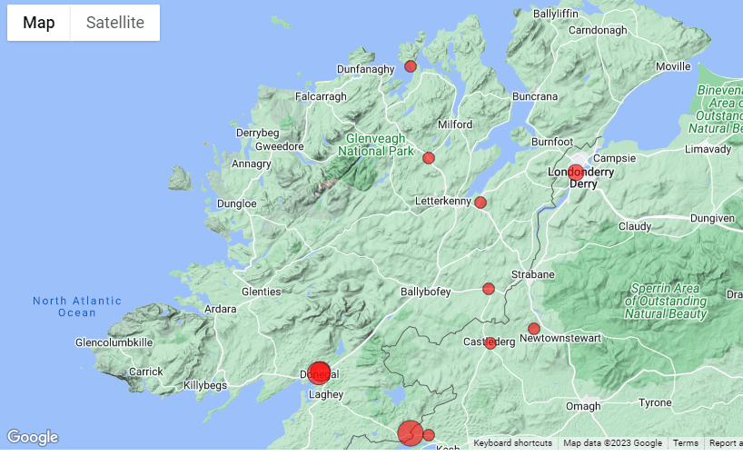
Task: Click the red marker on Castlederg
Action: coord(490,343)
